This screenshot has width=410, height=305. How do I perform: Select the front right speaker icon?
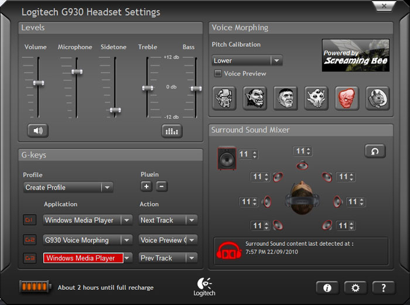point(327,177)
